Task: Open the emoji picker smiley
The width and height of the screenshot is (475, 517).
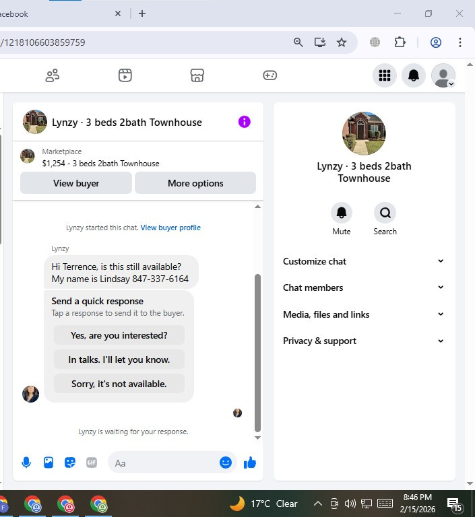Action: [226, 462]
